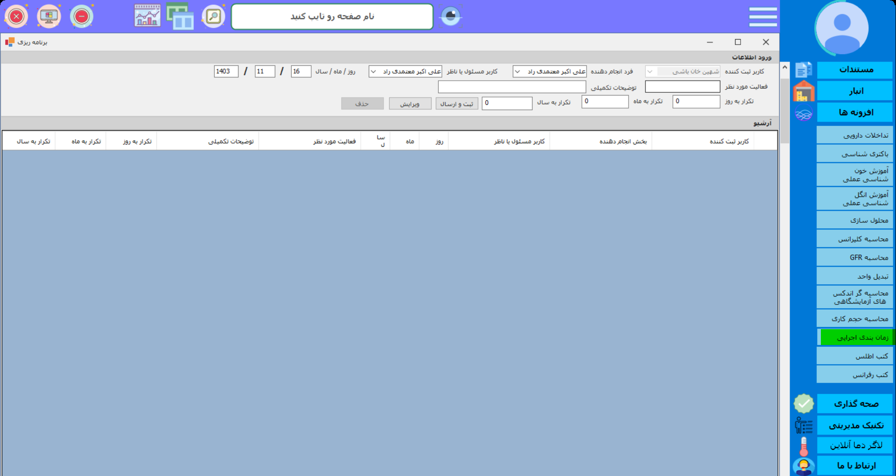Click the green table layout icon

pyautogui.click(x=180, y=17)
